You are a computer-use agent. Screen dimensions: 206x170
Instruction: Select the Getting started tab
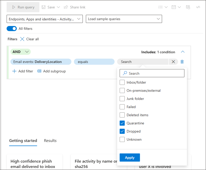pyautogui.click(x=23, y=141)
